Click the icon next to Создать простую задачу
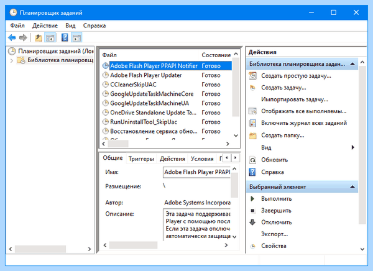 pyautogui.click(x=252, y=76)
